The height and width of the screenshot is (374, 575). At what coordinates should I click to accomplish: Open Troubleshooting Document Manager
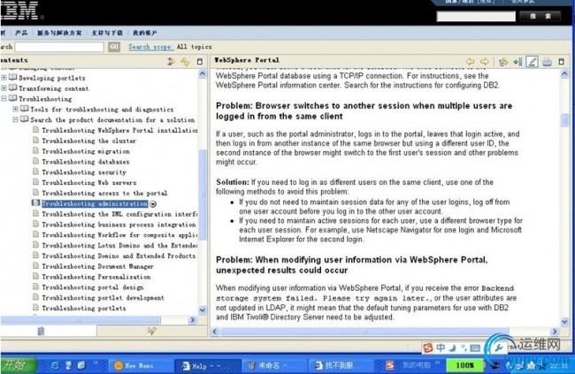[97, 266]
